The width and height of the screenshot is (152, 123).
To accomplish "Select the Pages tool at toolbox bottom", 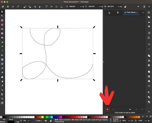I will (2, 103).
